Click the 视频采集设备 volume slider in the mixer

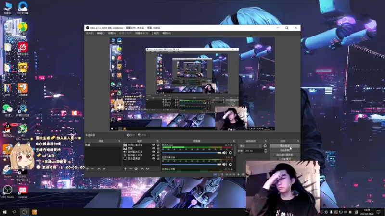click(191, 164)
